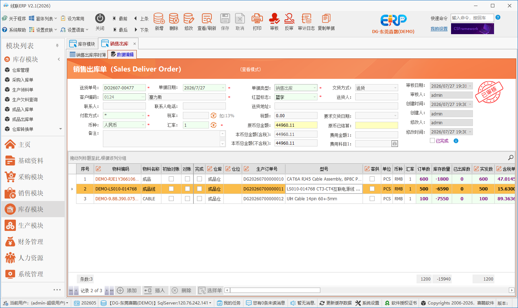Click the 备注 text area
The width and height of the screenshot is (518, 308).
tap(162, 139)
